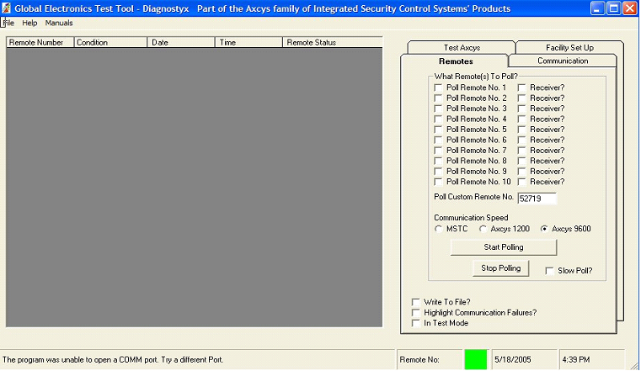Open the File menu
The image size is (641, 371).
8,23
